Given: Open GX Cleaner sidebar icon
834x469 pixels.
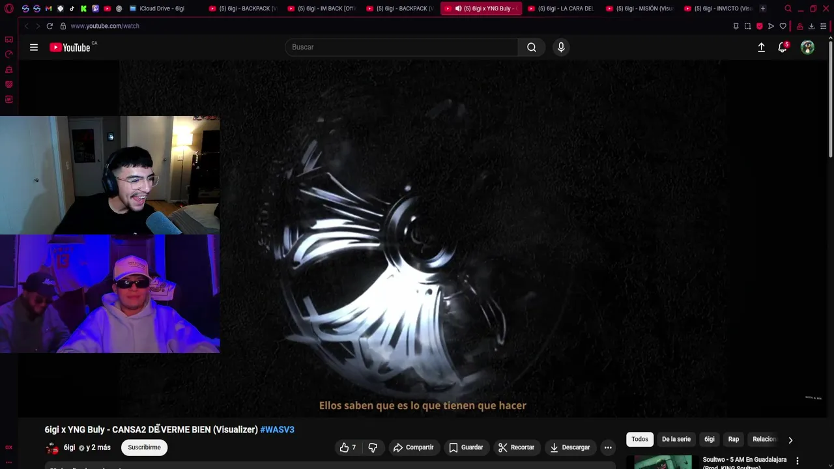Looking at the screenshot, I should coord(8,70).
